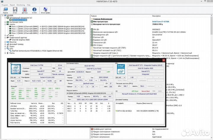Click the Intel Core i7 logo in summary window
Screen dimensions: 213x140
tap(16, 69)
